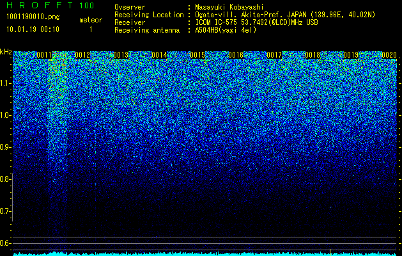This screenshot has height=256, width=402.
Task: Click the 0017 time marker
Action: pyautogui.click(x=274, y=55)
